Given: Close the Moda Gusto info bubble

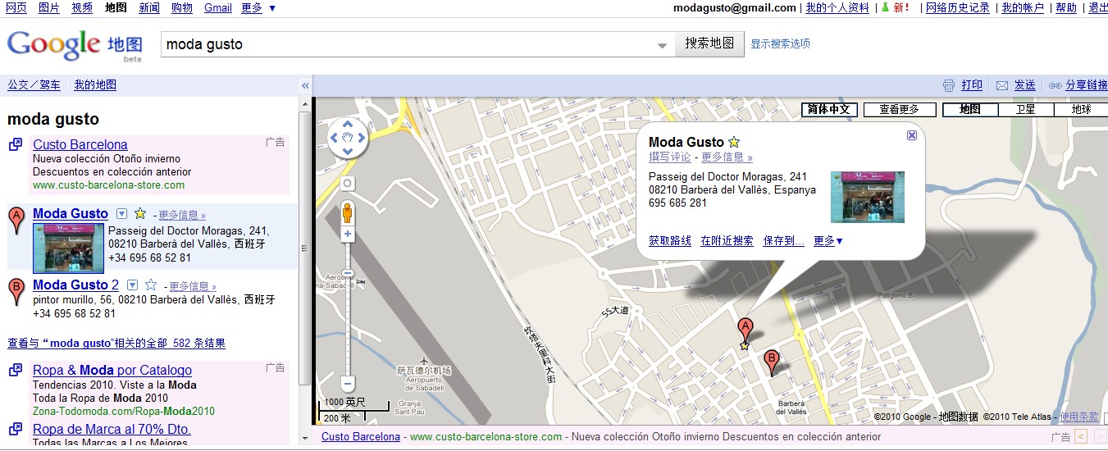Looking at the screenshot, I should tap(912, 135).
